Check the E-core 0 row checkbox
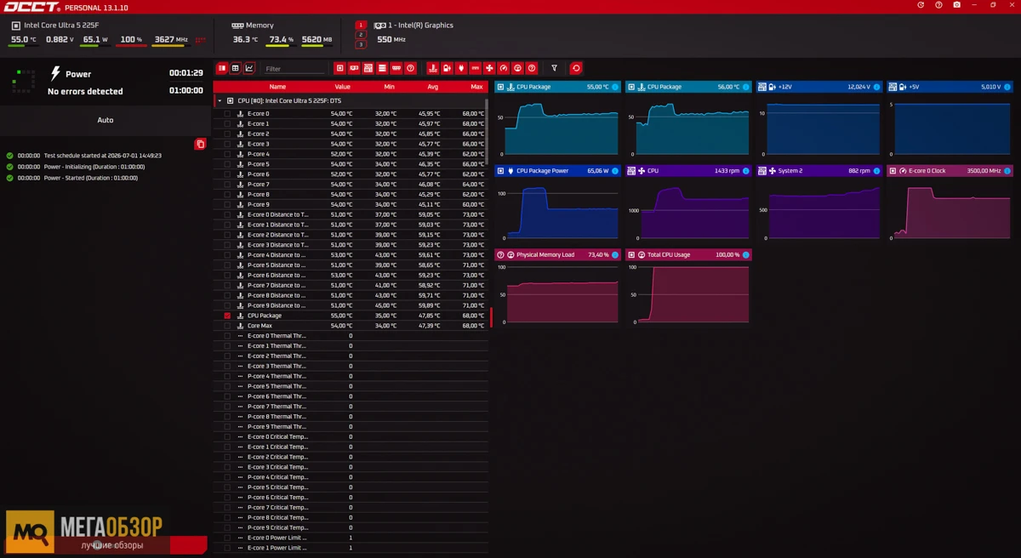Screen dimensions: 1021x558 click(227, 113)
